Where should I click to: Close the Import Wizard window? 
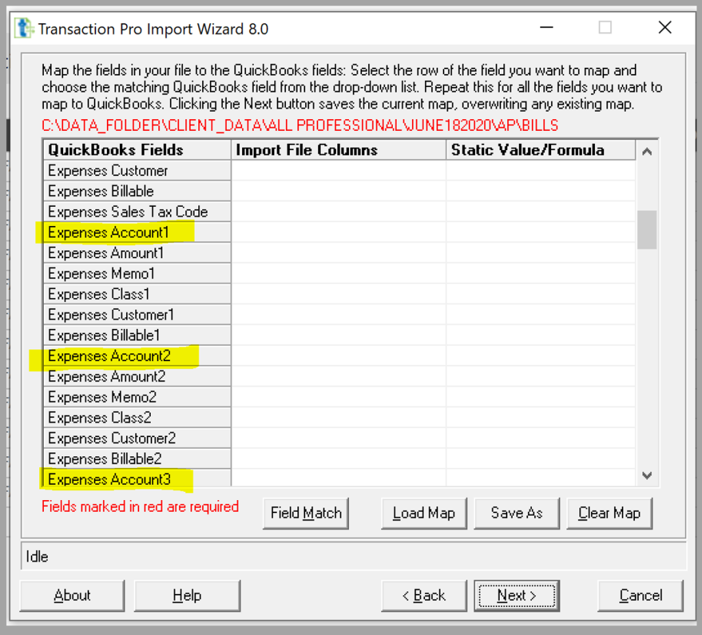point(665,28)
